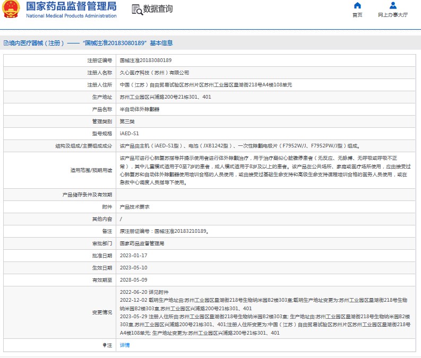Viewport: 421px width, 358px height.
Task: Select model value iAED-S1
Action: pos(130,133)
